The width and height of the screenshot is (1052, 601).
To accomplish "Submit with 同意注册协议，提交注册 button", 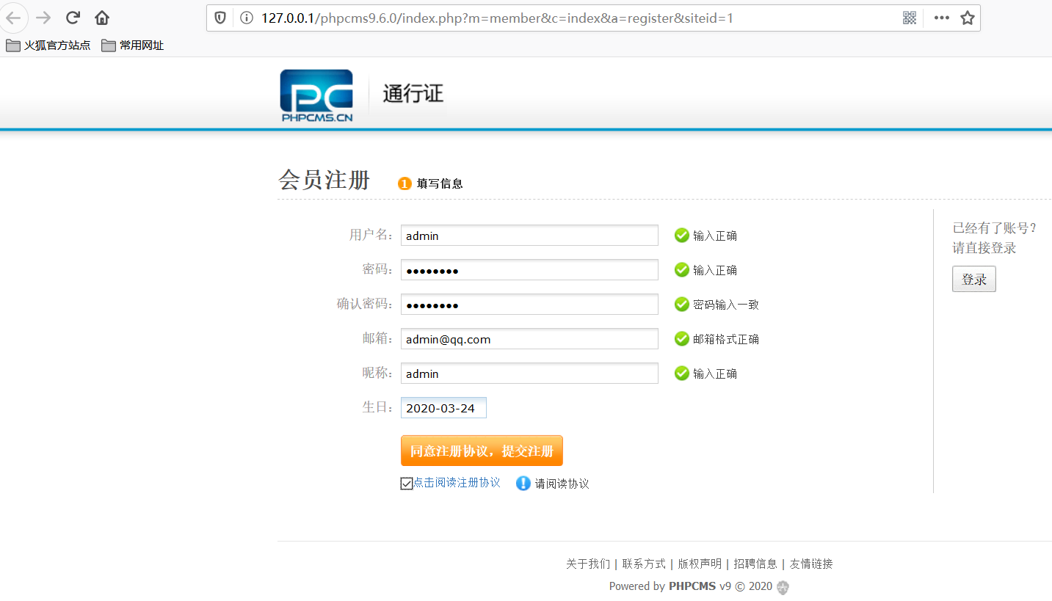I will pos(482,451).
